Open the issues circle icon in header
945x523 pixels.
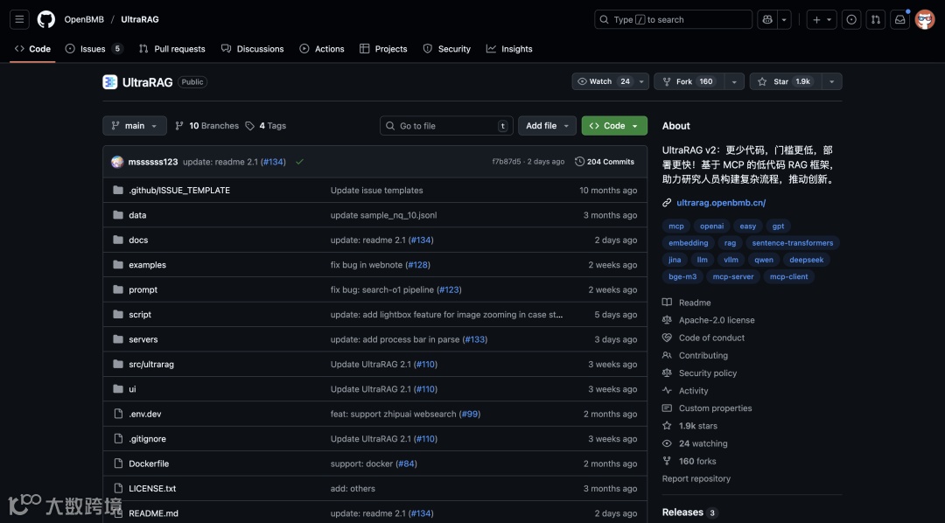point(851,19)
